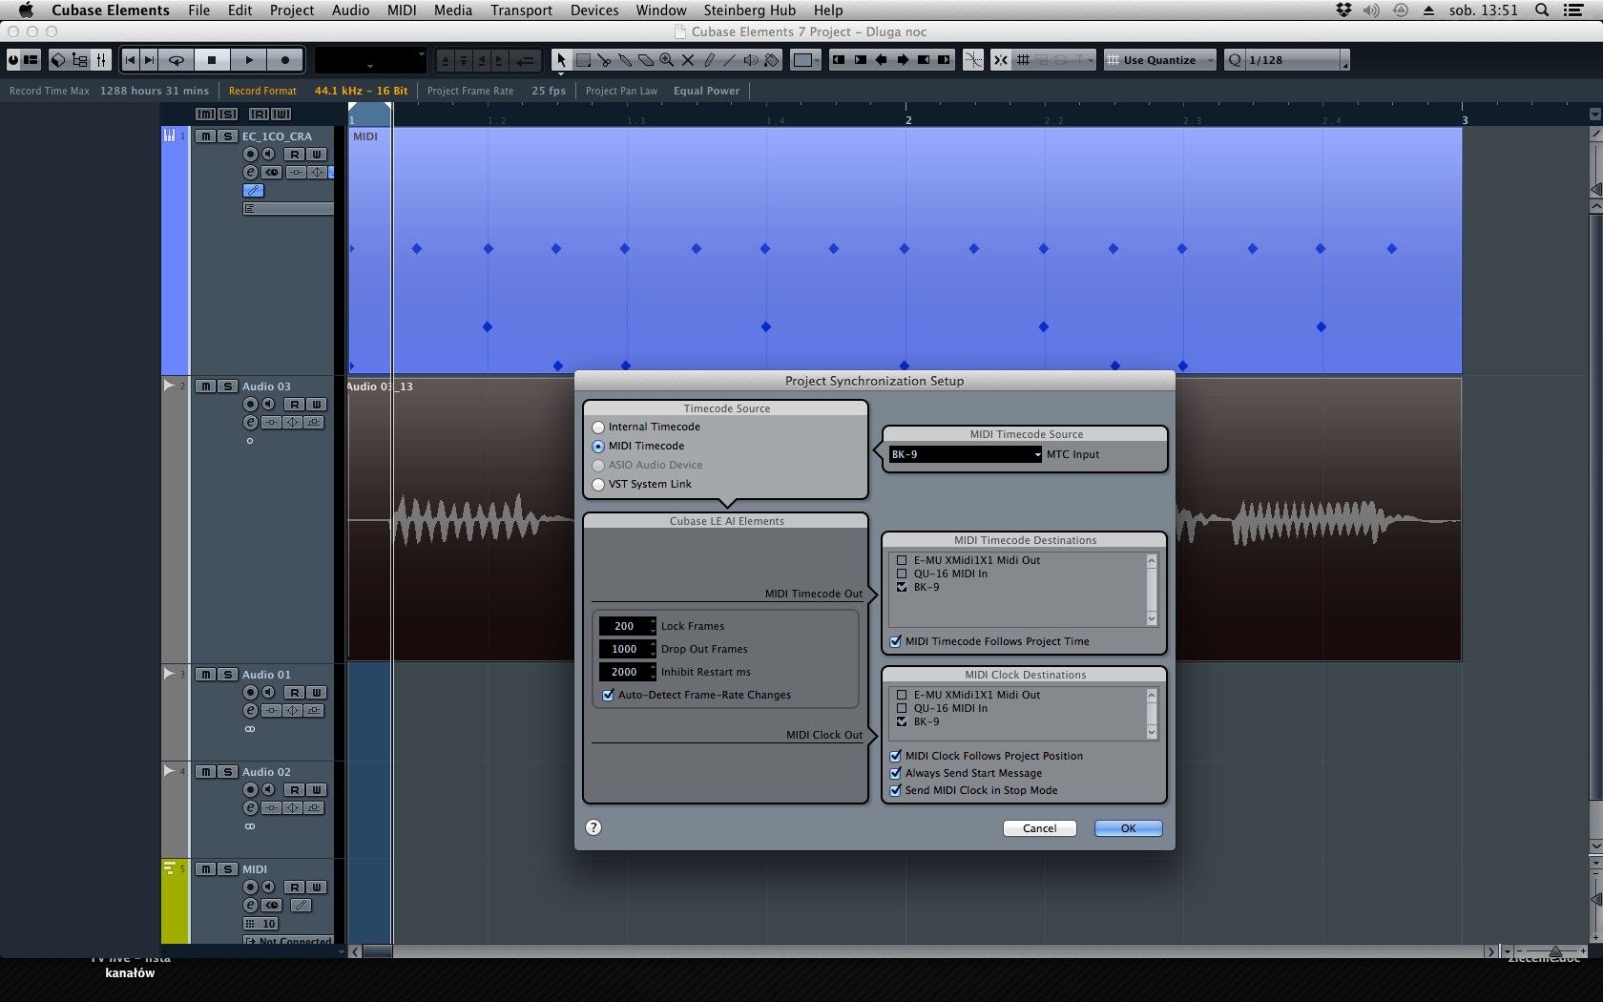The height and width of the screenshot is (1002, 1603).
Task: Toggle Always Send Start Message checkbox
Action: pyautogui.click(x=895, y=774)
